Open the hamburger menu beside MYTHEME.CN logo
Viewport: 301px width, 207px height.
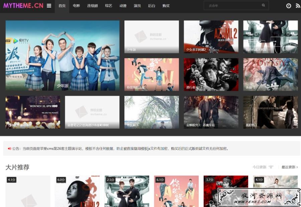(x=49, y=6)
